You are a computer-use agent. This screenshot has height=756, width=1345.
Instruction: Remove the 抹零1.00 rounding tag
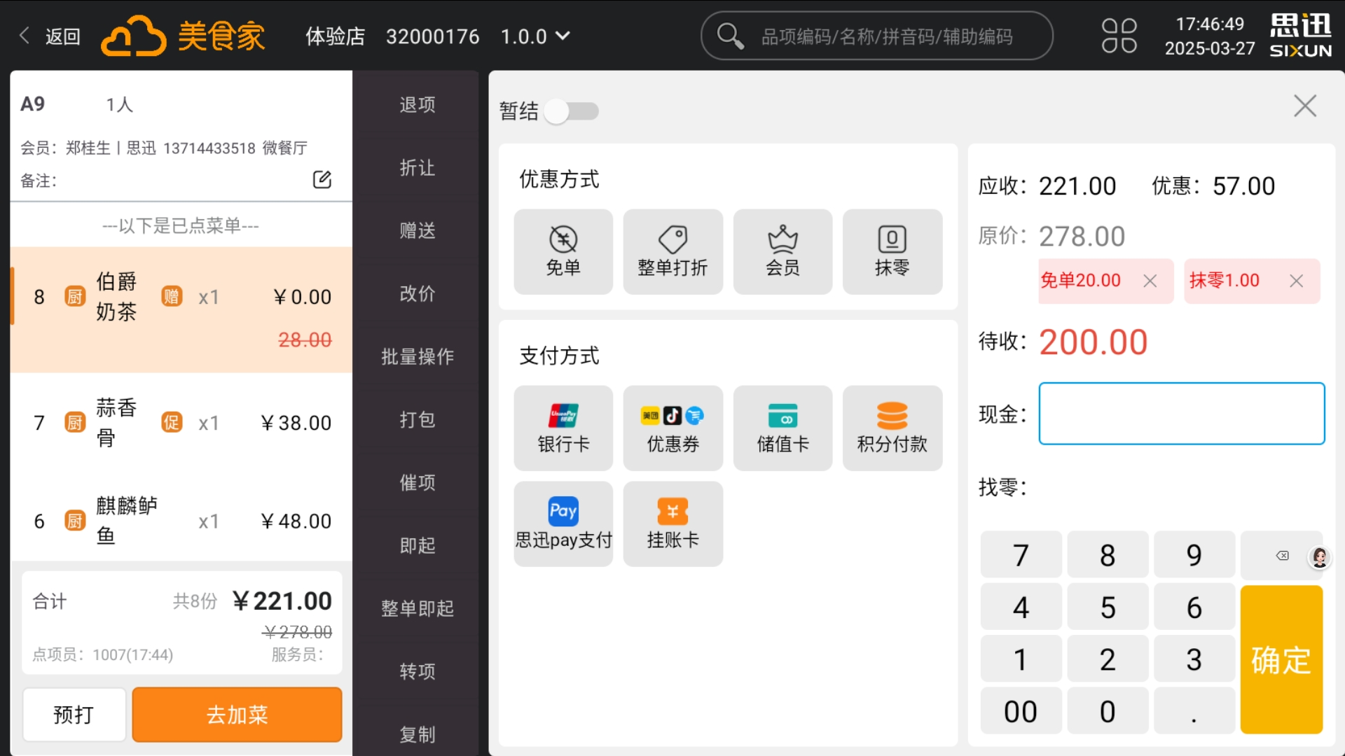pyautogui.click(x=1295, y=281)
